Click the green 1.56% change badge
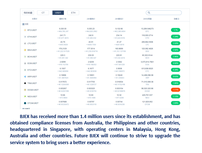The image size is (202, 153). point(175,57)
